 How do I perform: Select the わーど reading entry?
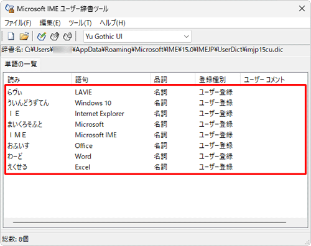15,157
